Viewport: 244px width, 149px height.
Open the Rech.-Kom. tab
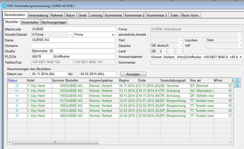(190, 15)
